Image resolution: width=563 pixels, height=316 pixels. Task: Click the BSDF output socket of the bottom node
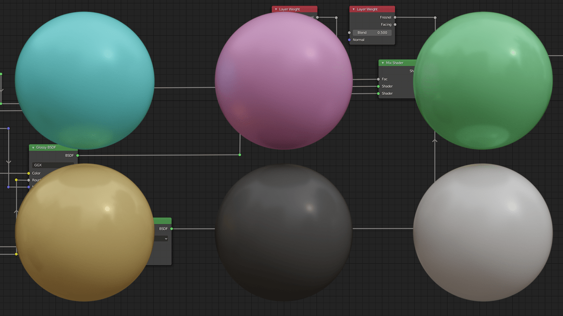[x=172, y=228]
